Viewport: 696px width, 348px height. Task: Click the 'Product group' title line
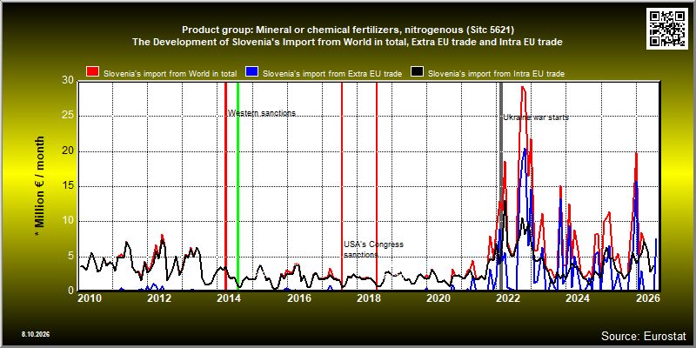[347, 30]
